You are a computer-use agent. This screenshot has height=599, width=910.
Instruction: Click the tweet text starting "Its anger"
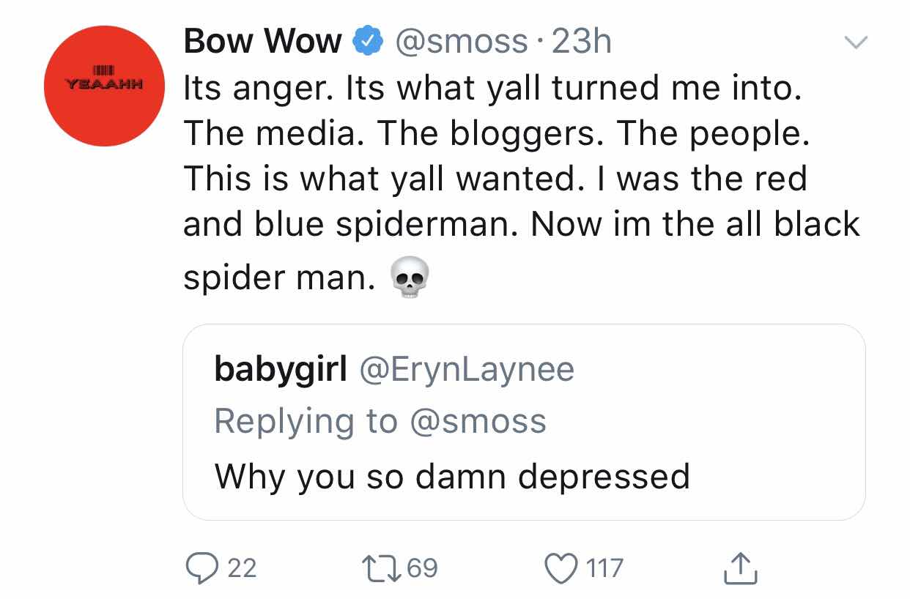tap(491, 89)
